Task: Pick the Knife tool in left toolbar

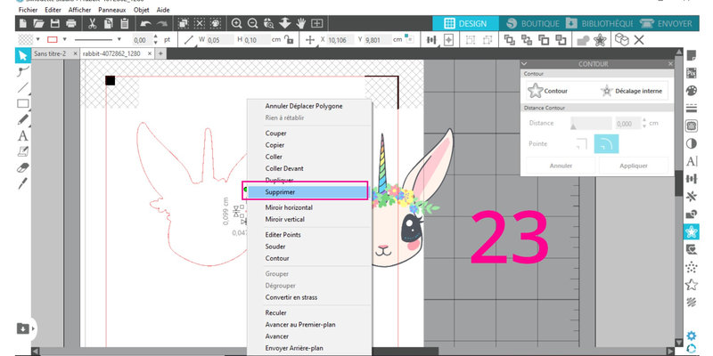Action: [23, 183]
